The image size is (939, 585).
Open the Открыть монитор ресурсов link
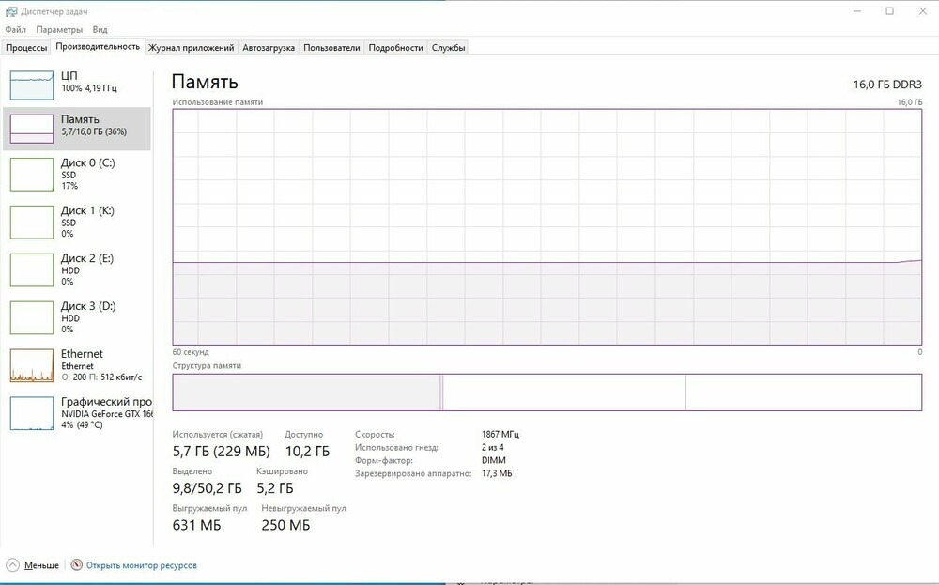pos(142,565)
